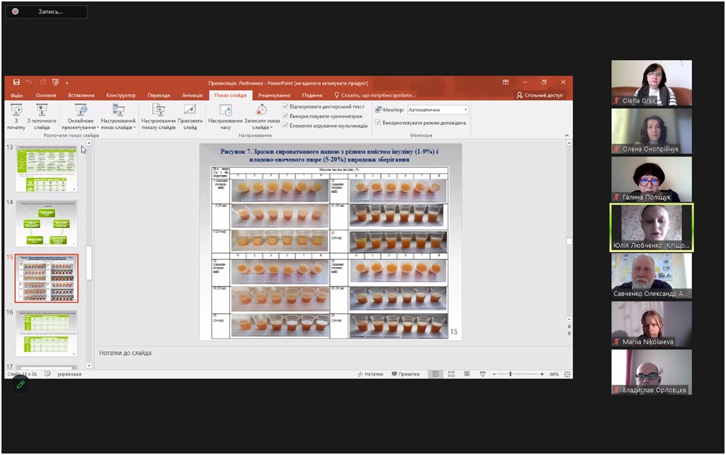Click Slide Sorter view icon

pyautogui.click(x=451, y=374)
